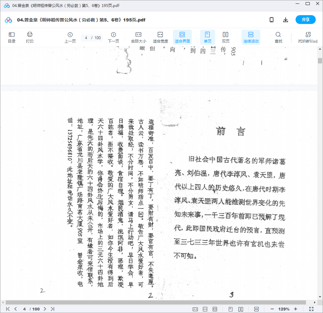The width and height of the screenshot is (323, 313).
Task: Download the PDF via toolbar download icon
Action: tap(285, 20)
